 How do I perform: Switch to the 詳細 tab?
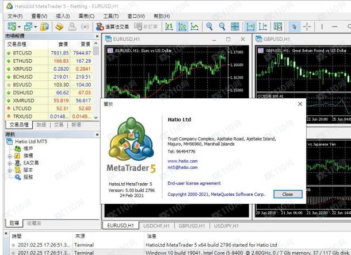coord(41,125)
